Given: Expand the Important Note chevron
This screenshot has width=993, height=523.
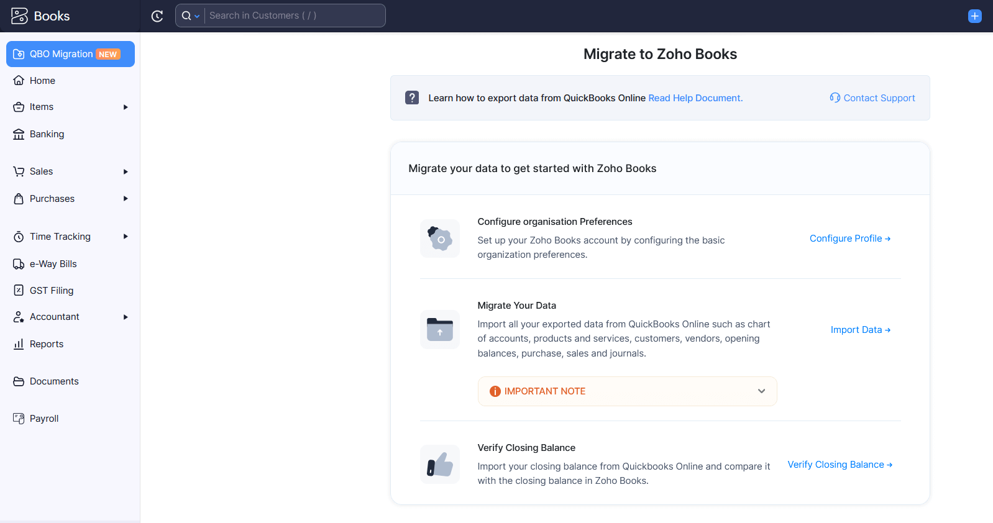Looking at the screenshot, I should (x=761, y=391).
